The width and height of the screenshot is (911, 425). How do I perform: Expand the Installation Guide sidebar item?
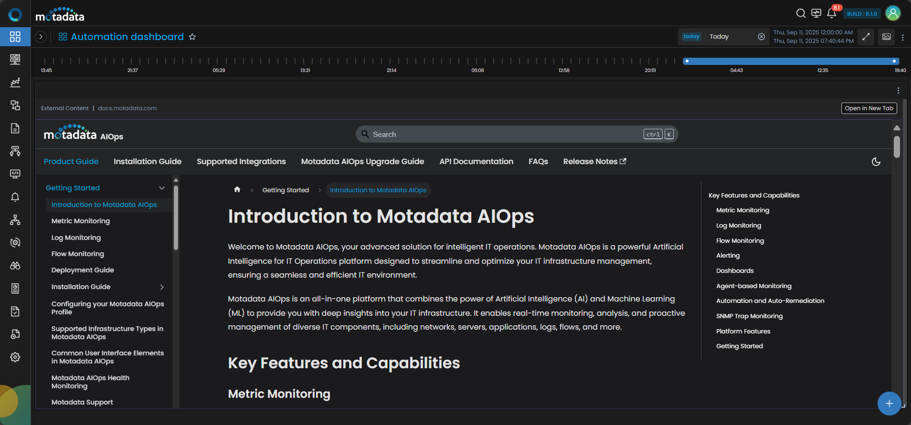point(162,287)
